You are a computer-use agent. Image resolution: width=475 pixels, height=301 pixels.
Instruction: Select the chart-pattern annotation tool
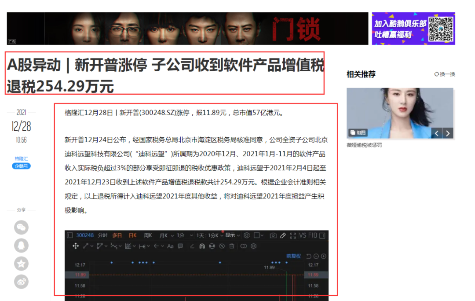pos(128,246)
